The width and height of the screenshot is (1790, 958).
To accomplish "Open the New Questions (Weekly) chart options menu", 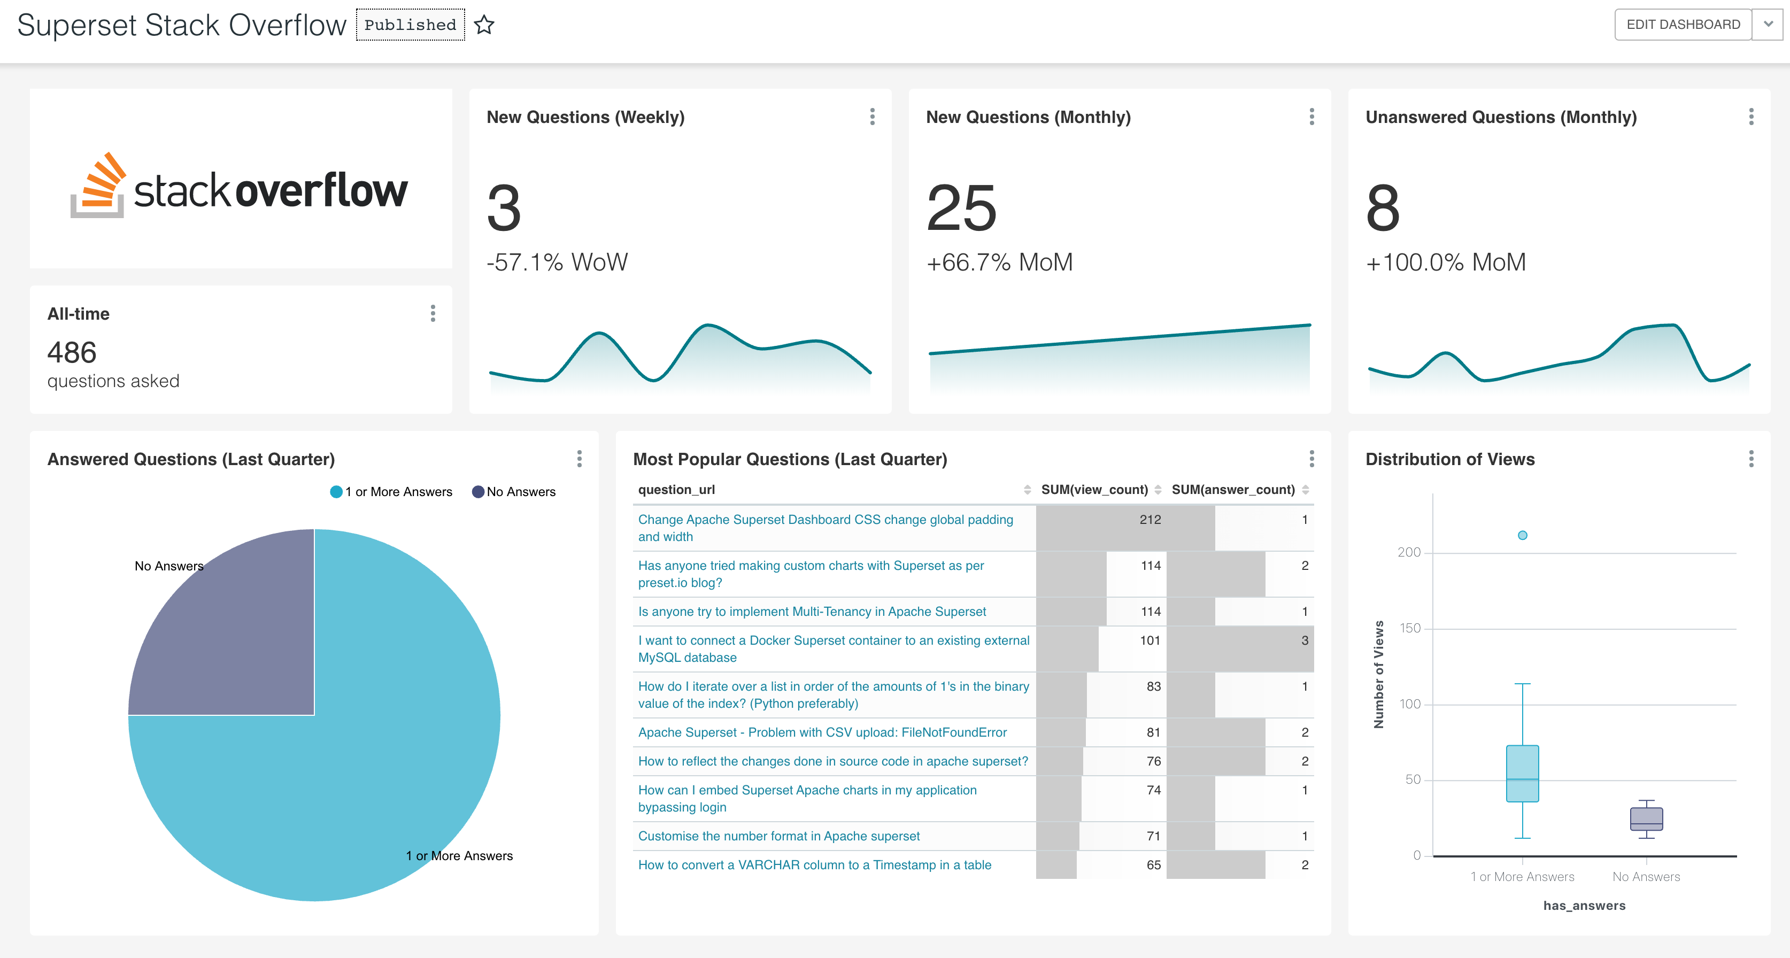I will point(872,117).
